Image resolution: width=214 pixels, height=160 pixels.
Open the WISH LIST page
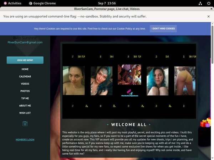(25, 113)
